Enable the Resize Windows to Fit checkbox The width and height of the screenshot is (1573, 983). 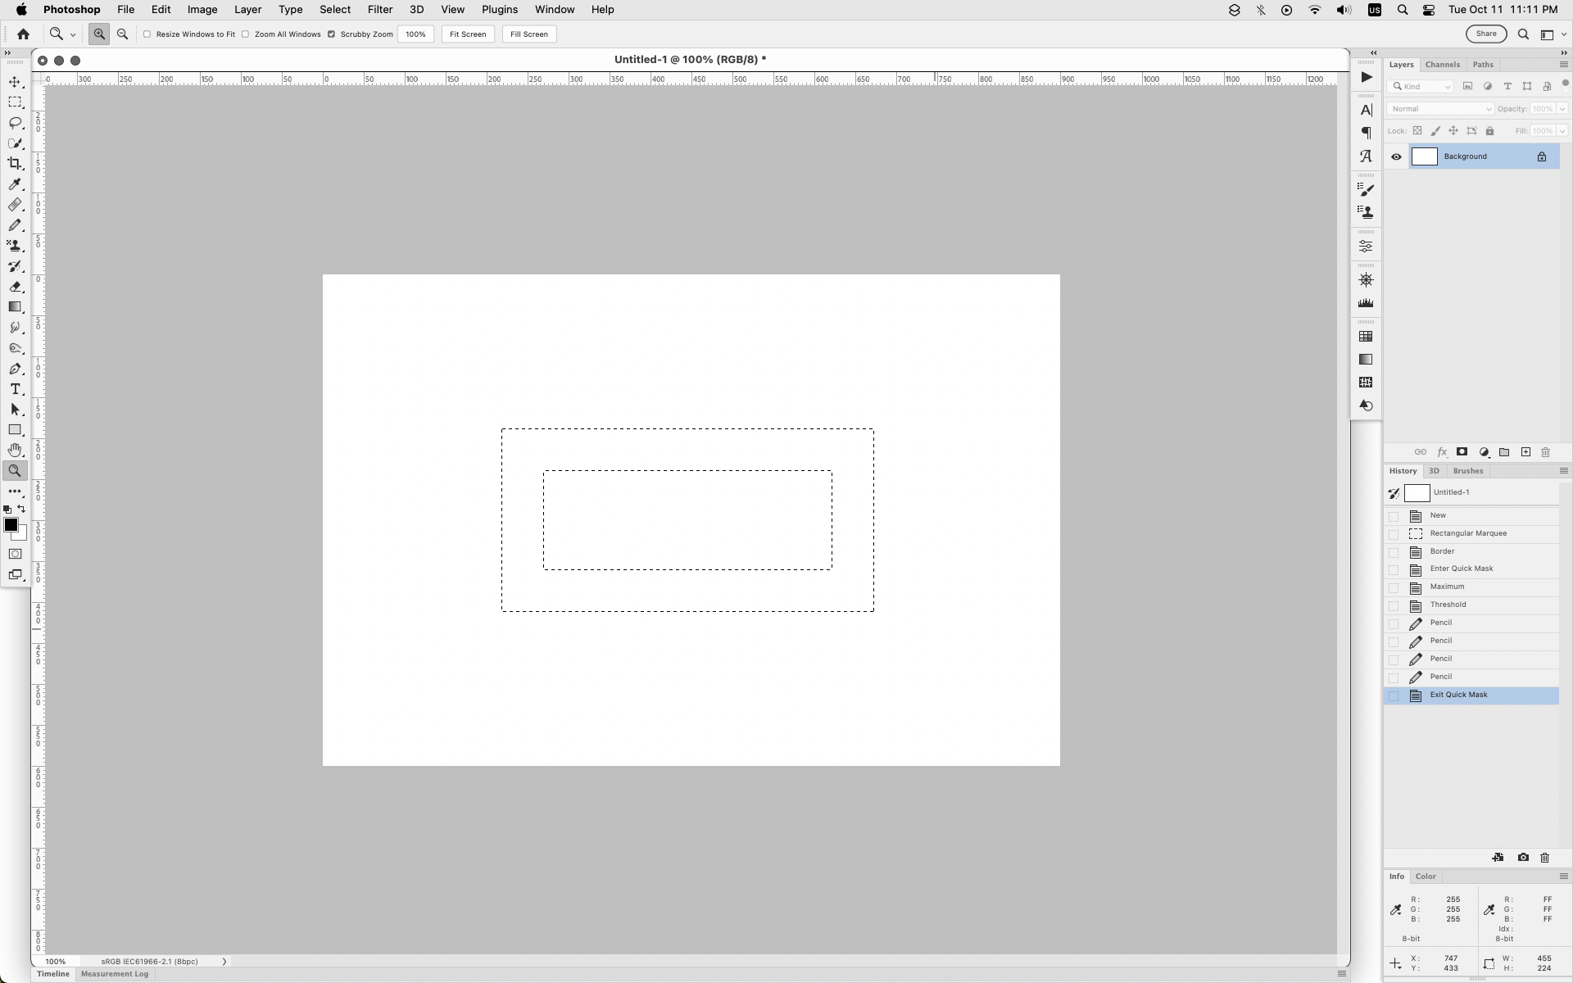pos(147,34)
